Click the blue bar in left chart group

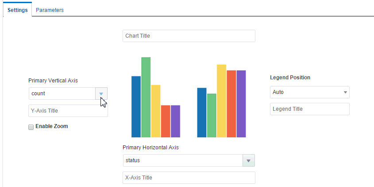(136, 106)
